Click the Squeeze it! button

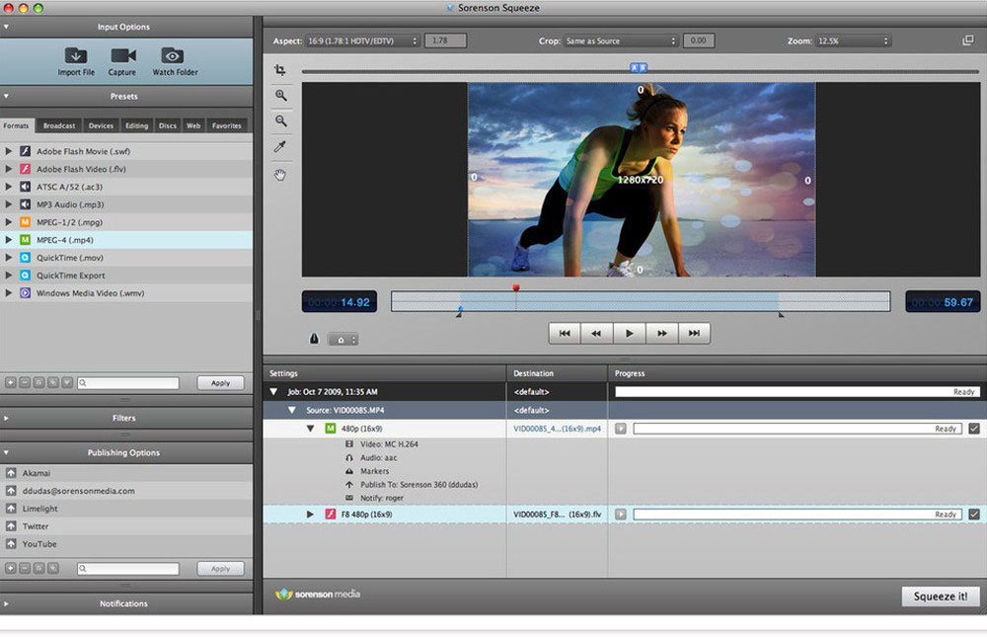[x=941, y=597]
